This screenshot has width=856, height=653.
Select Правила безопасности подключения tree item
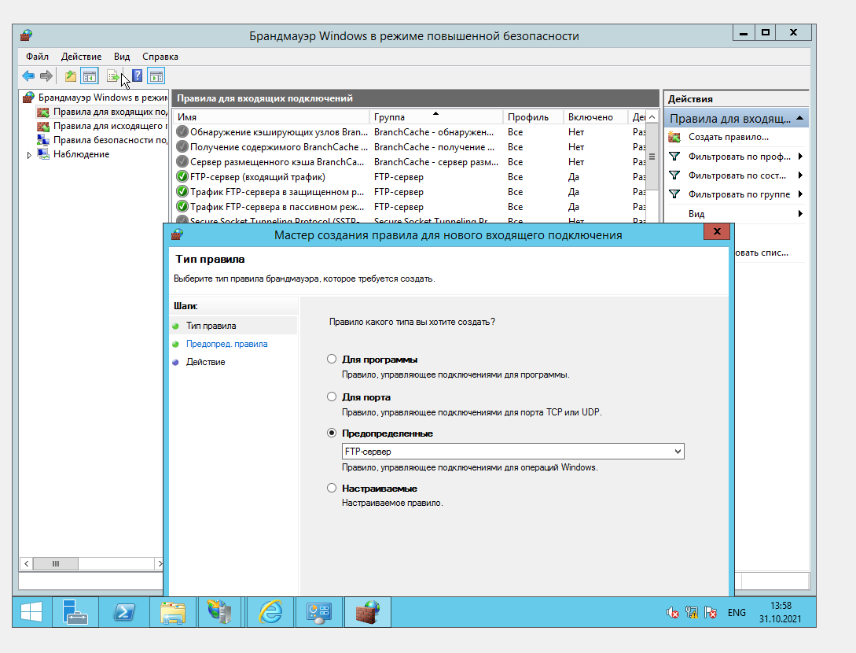click(102, 140)
